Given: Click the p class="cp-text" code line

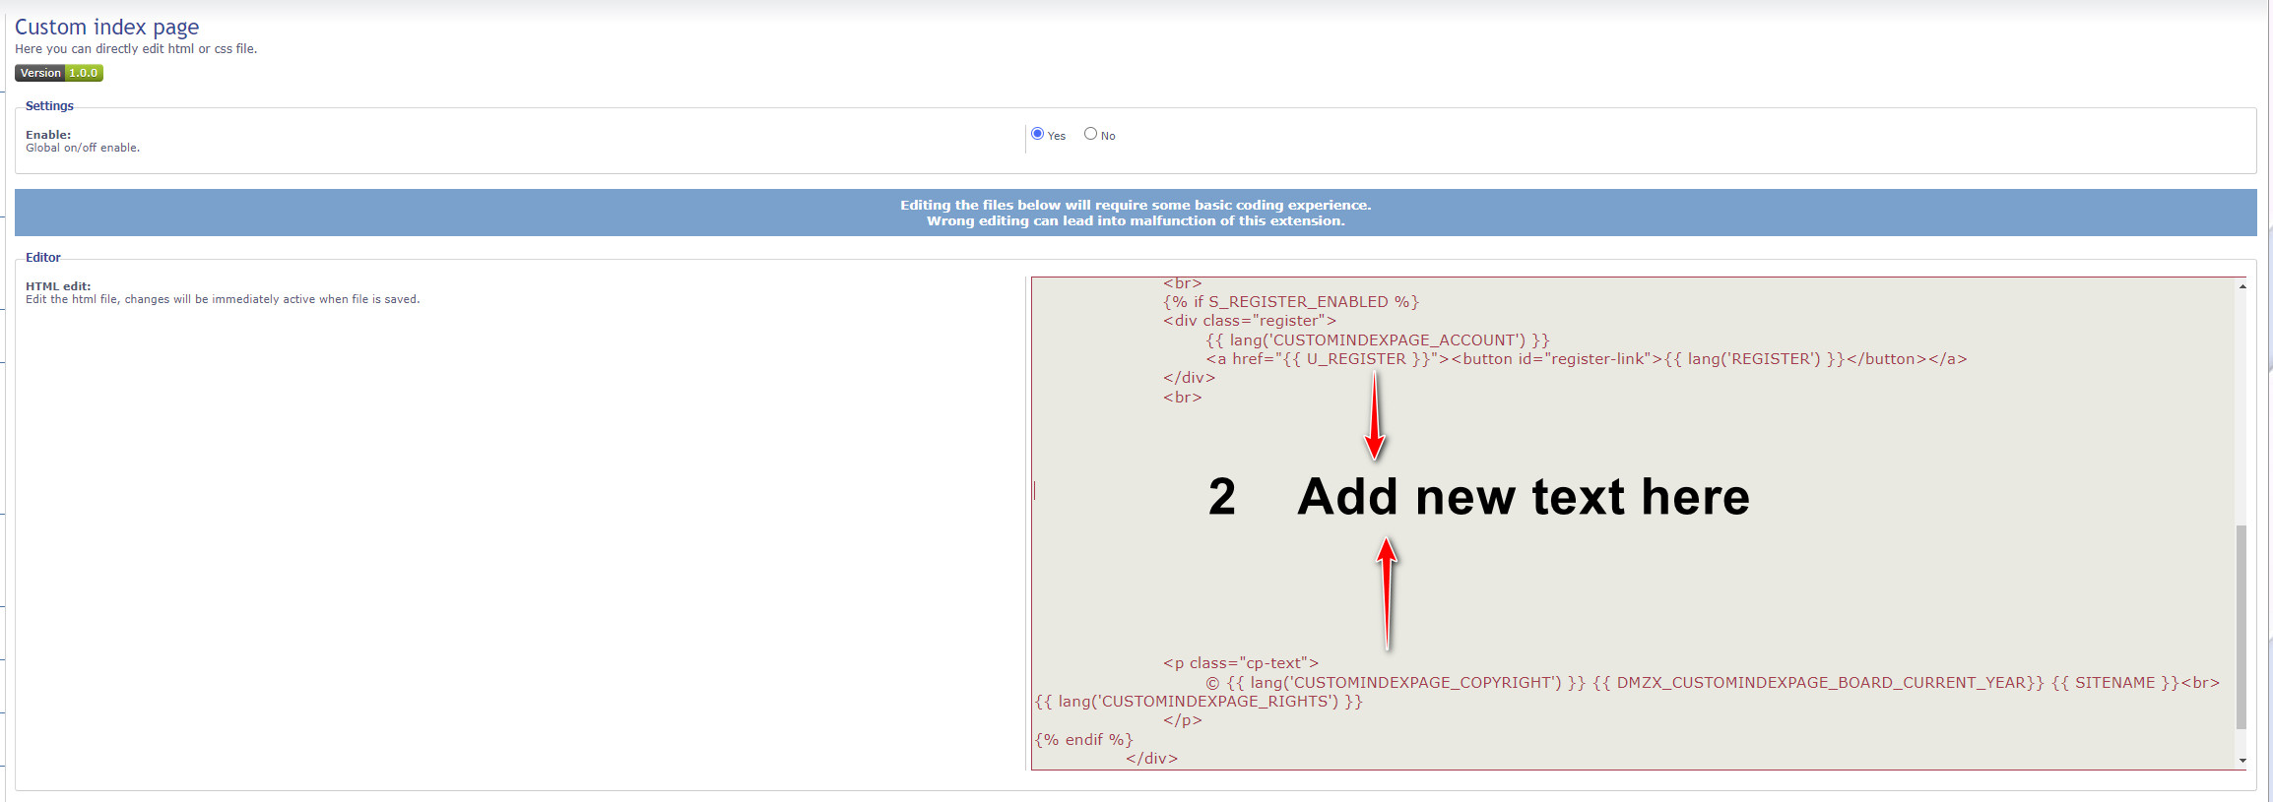Looking at the screenshot, I should click(x=1240, y=663).
